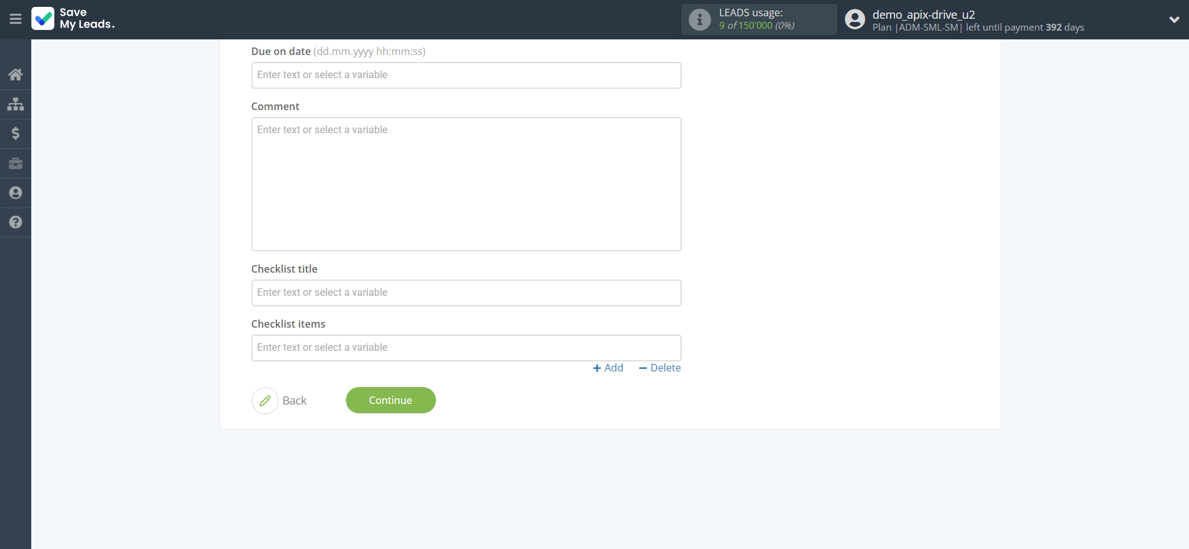Go to Home via the sidebar house icon
This screenshot has height=549, width=1189.
(16, 75)
